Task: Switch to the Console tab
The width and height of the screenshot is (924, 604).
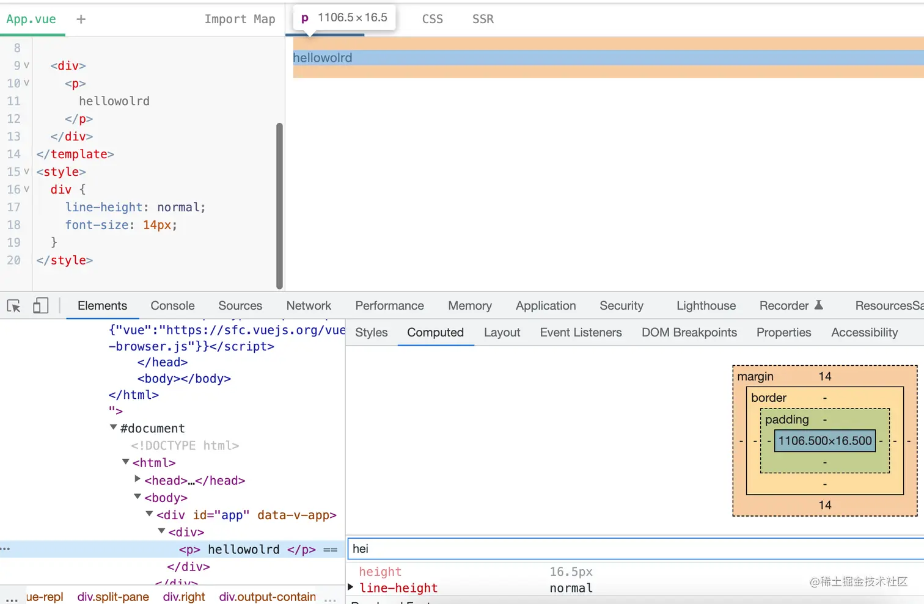Action: coord(172,305)
